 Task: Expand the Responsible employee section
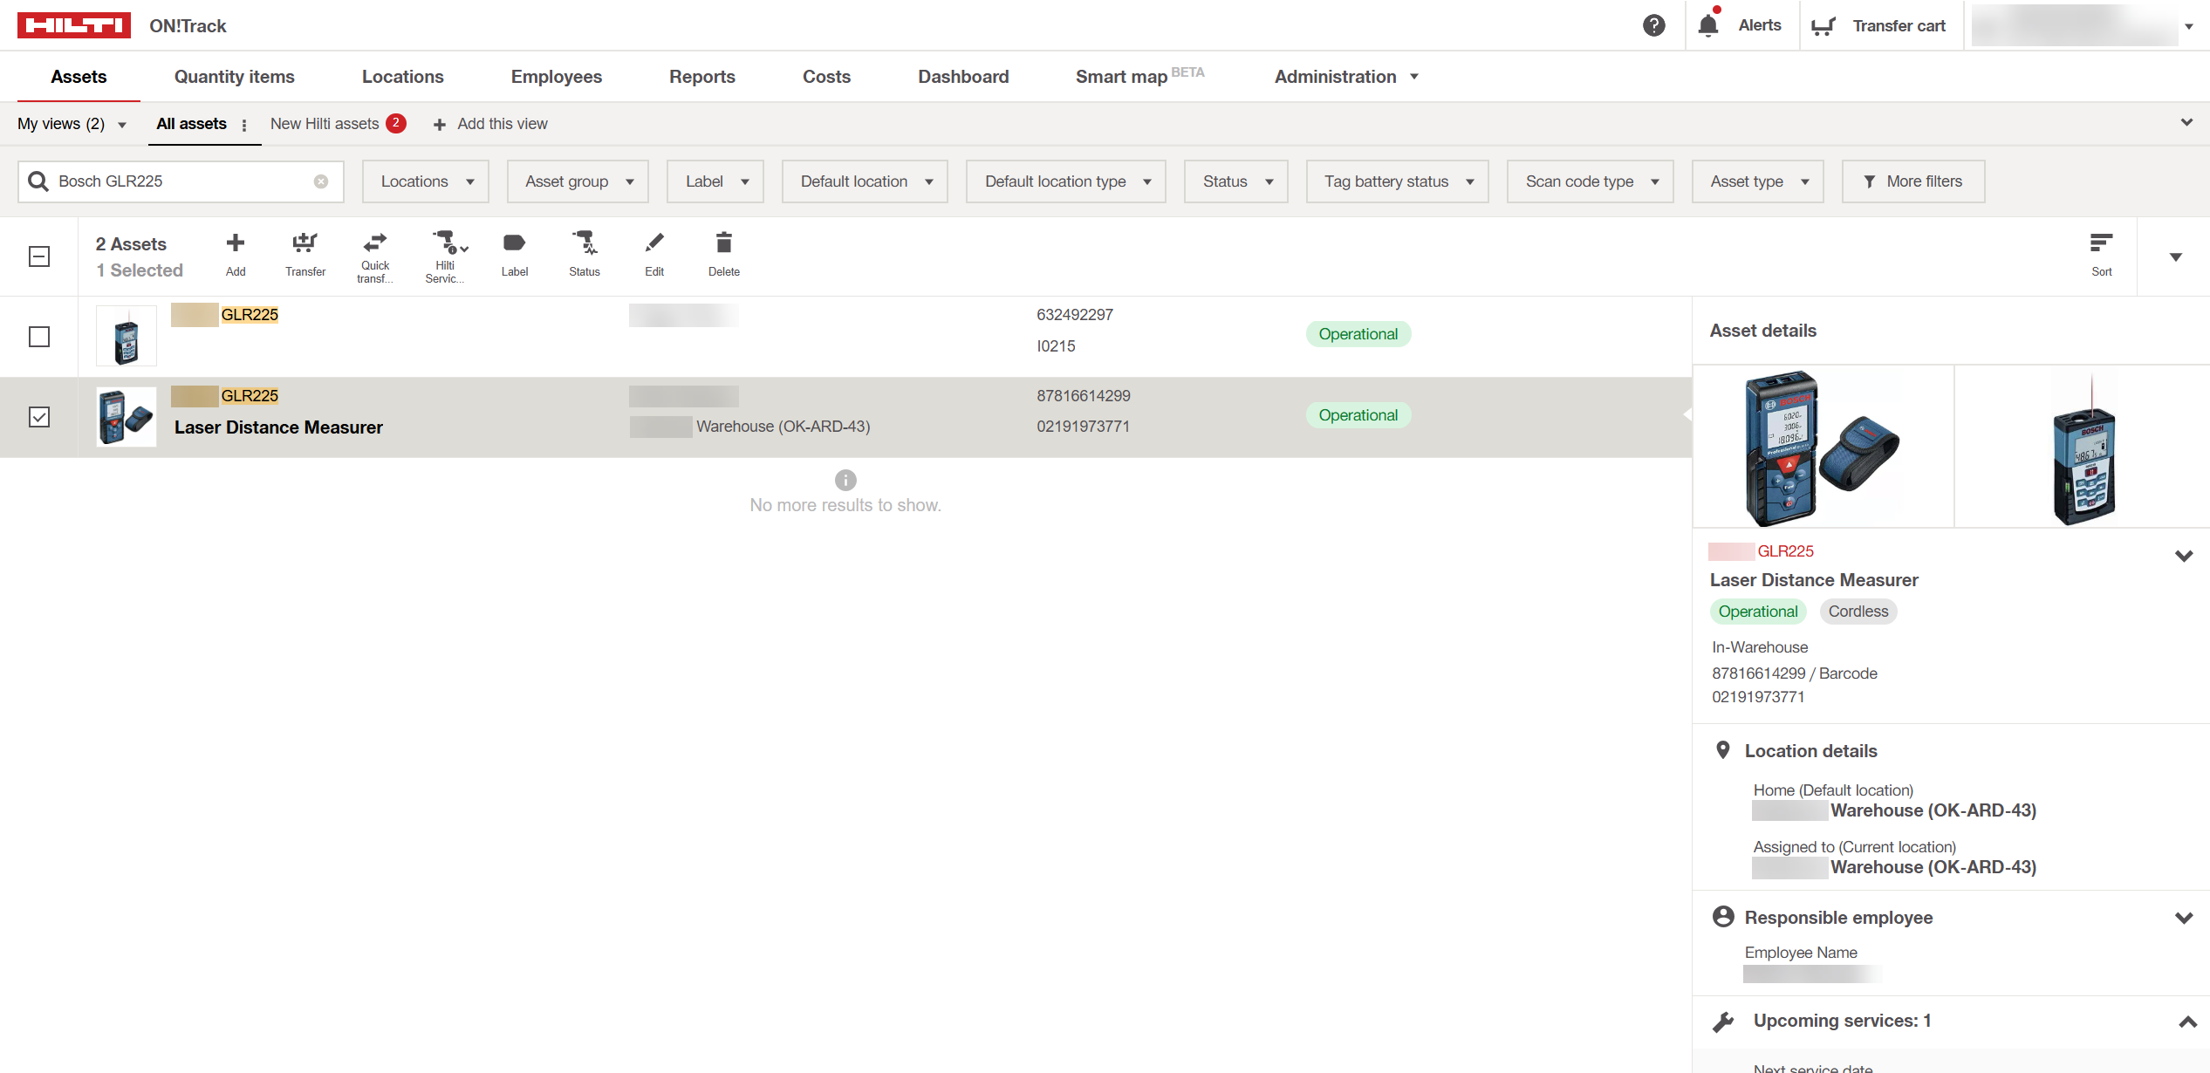pos(2184,918)
